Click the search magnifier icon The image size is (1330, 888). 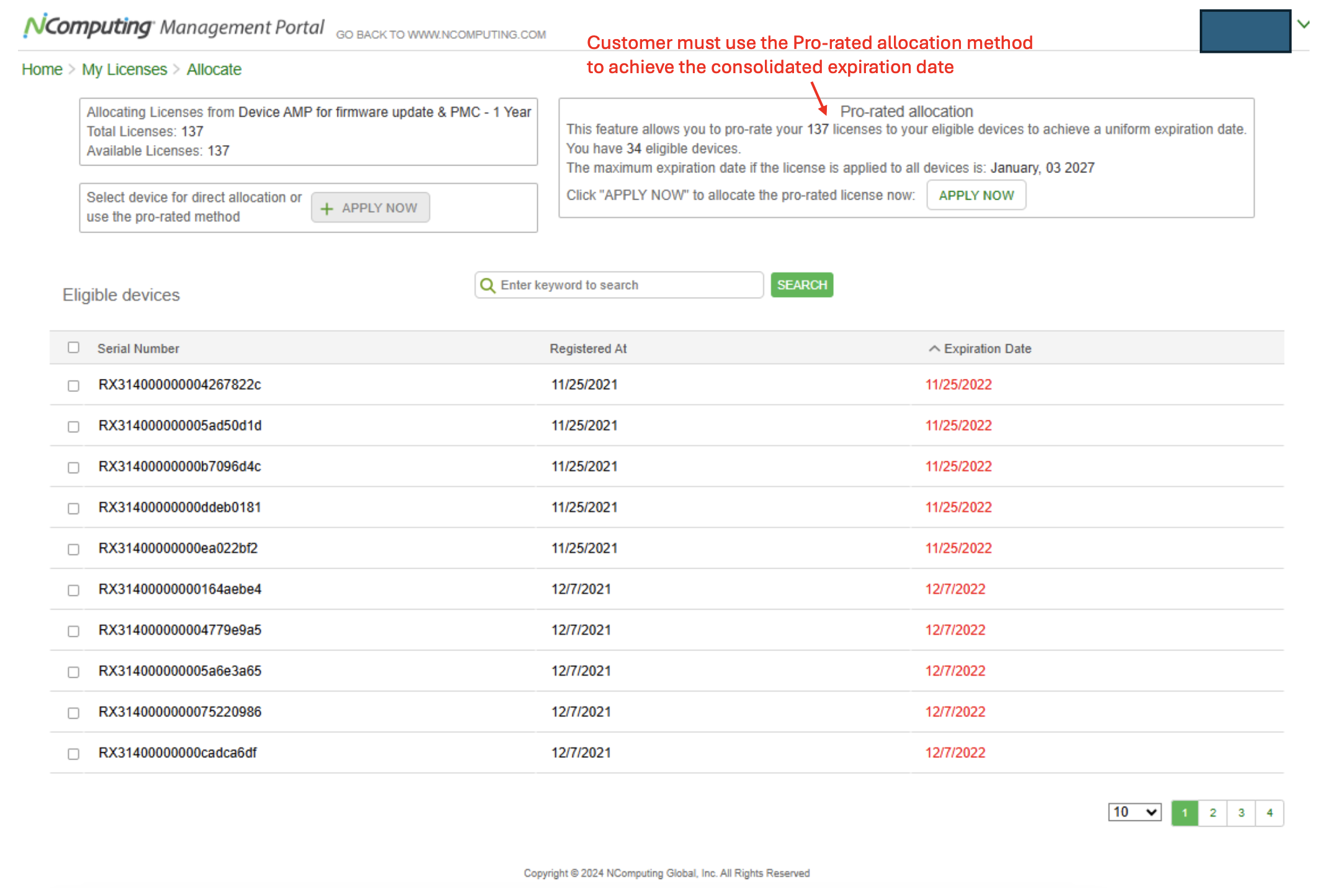pyautogui.click(x=488, y=285)
